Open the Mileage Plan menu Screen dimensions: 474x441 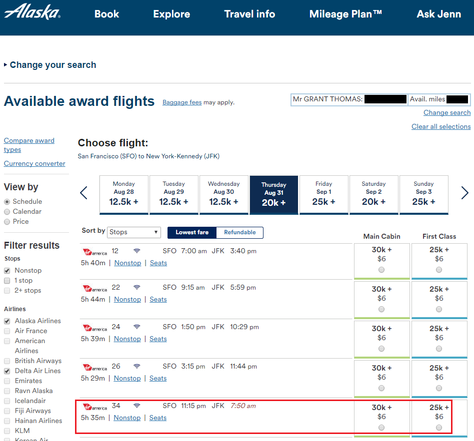click(345, 14)
